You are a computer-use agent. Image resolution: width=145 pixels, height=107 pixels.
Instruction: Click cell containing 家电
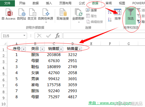click(35, 85)
